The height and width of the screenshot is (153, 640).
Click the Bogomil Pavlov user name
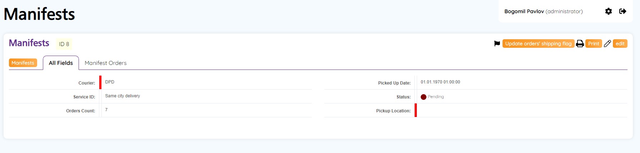tap(524, 11)
